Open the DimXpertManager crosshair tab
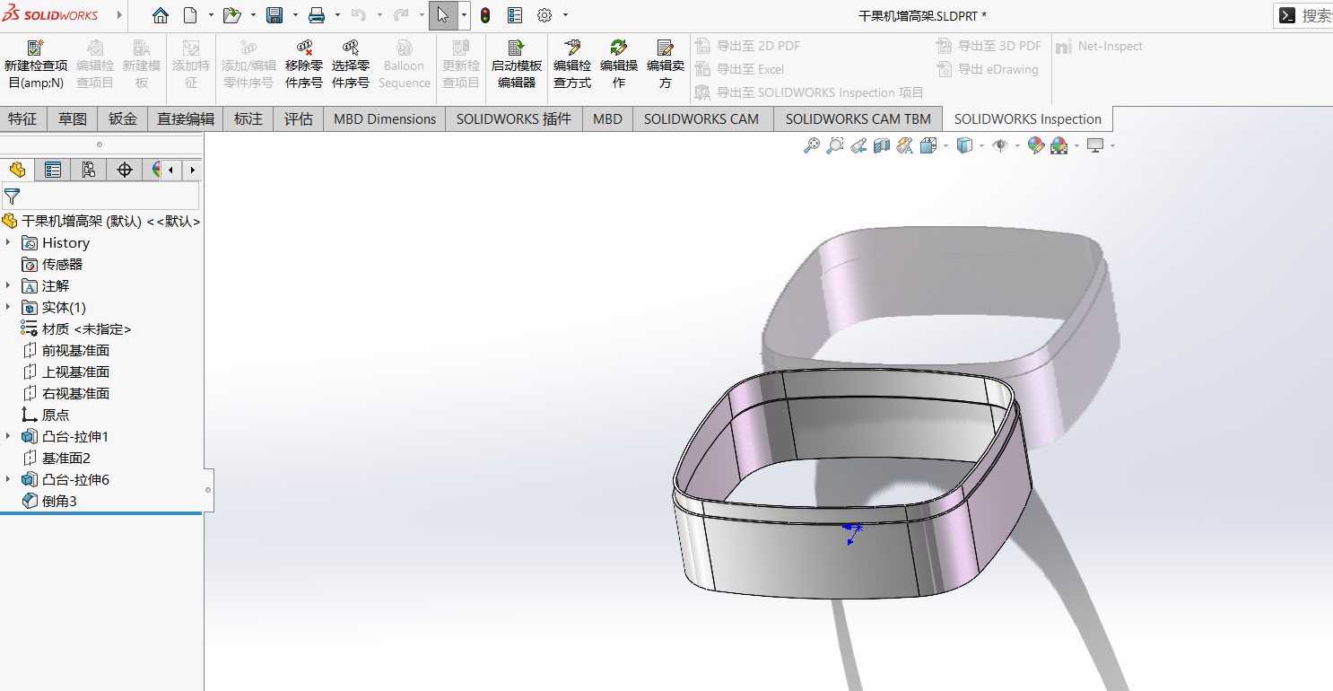 (x=125, y=170)
